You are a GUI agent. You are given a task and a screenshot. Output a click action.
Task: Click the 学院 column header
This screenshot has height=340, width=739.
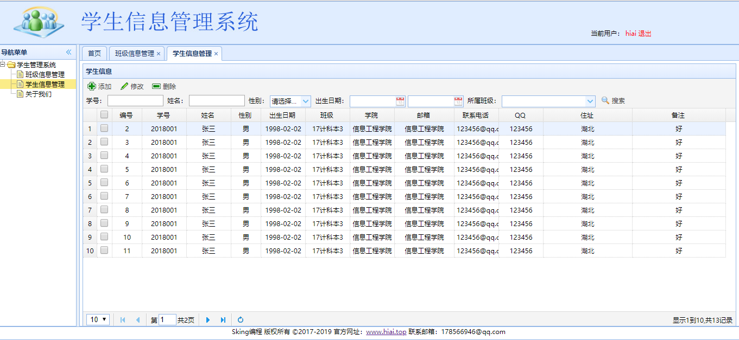pyautogui.click(x=372, y=115)
